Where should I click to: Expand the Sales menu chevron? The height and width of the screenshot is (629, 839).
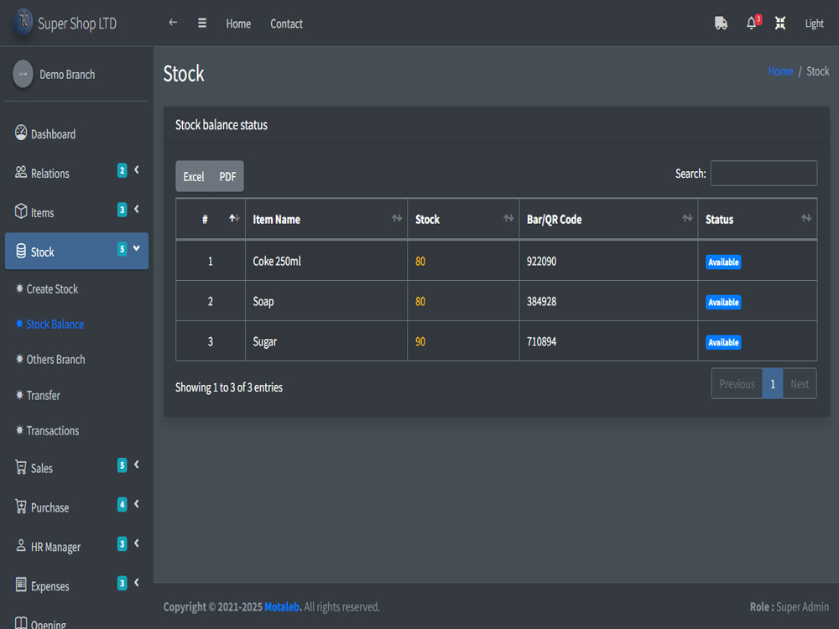click(137, 465)
